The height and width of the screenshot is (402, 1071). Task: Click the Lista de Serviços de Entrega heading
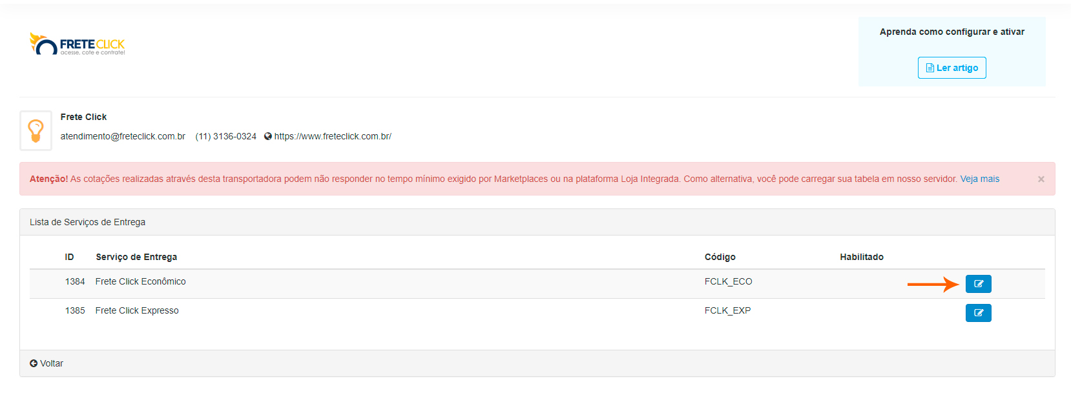(87, 222)
